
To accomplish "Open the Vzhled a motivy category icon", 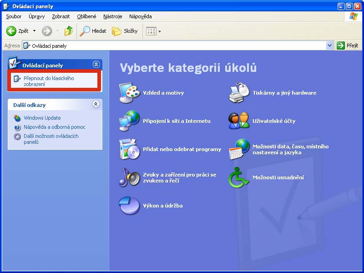I will coord(129,93).
